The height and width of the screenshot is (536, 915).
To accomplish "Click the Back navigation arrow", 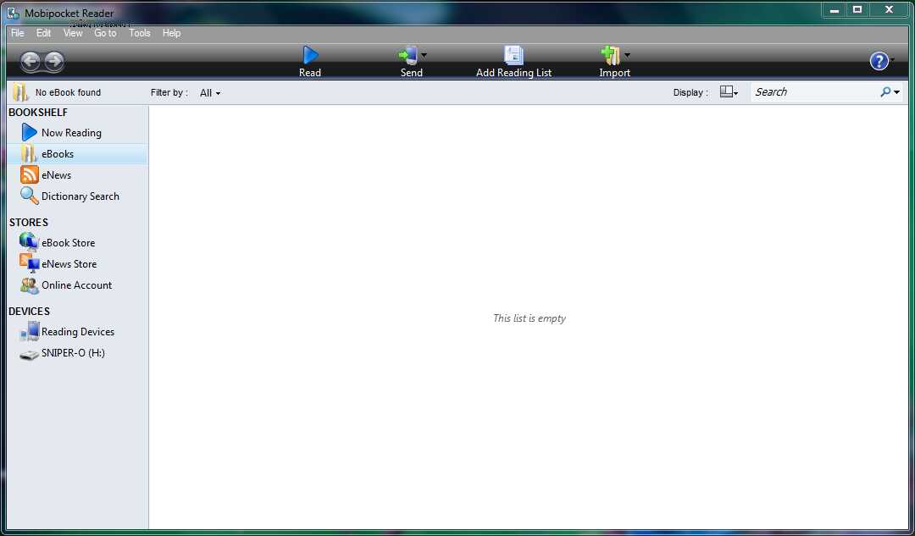I will 30,61.
